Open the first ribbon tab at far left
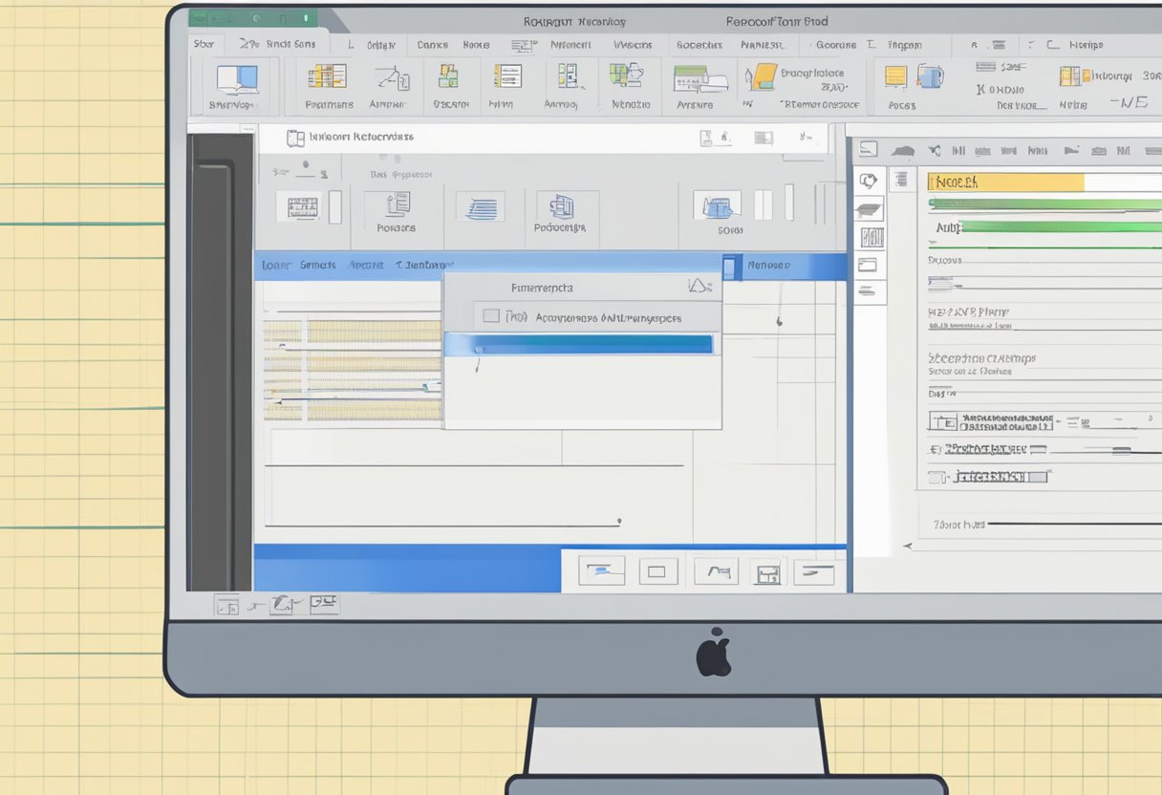This screenshot has height=795, width=1162. [x=204, y=44]
